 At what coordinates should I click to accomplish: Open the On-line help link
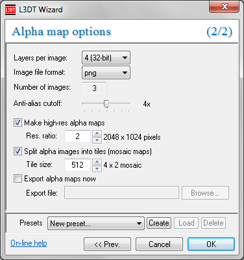tap(29, 243)
